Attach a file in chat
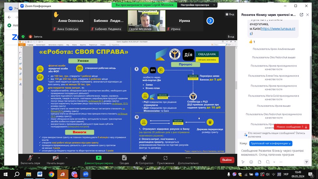 [259, 162]
